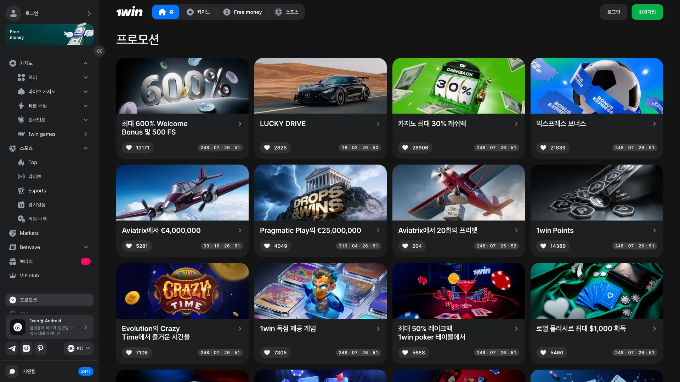Expand the 라이브 카지노 submenu
Image resolution: width=680 pixels, height=382 pixels.
point(86,92)
